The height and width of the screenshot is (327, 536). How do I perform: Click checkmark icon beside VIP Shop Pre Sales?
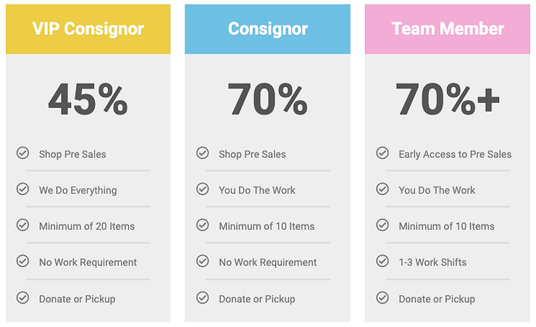pos(22,153)
